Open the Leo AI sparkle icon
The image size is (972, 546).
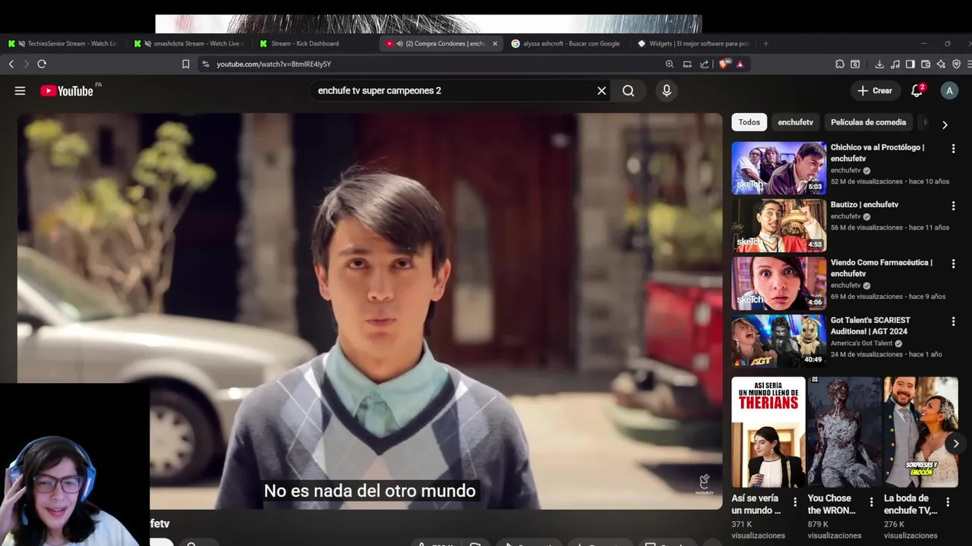941,64
